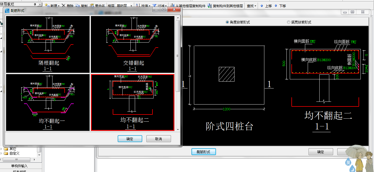Image resolution: width=374 pixels, height=172 pixels.
Task: Expand the 自定义 tree node
Action: 1,153
